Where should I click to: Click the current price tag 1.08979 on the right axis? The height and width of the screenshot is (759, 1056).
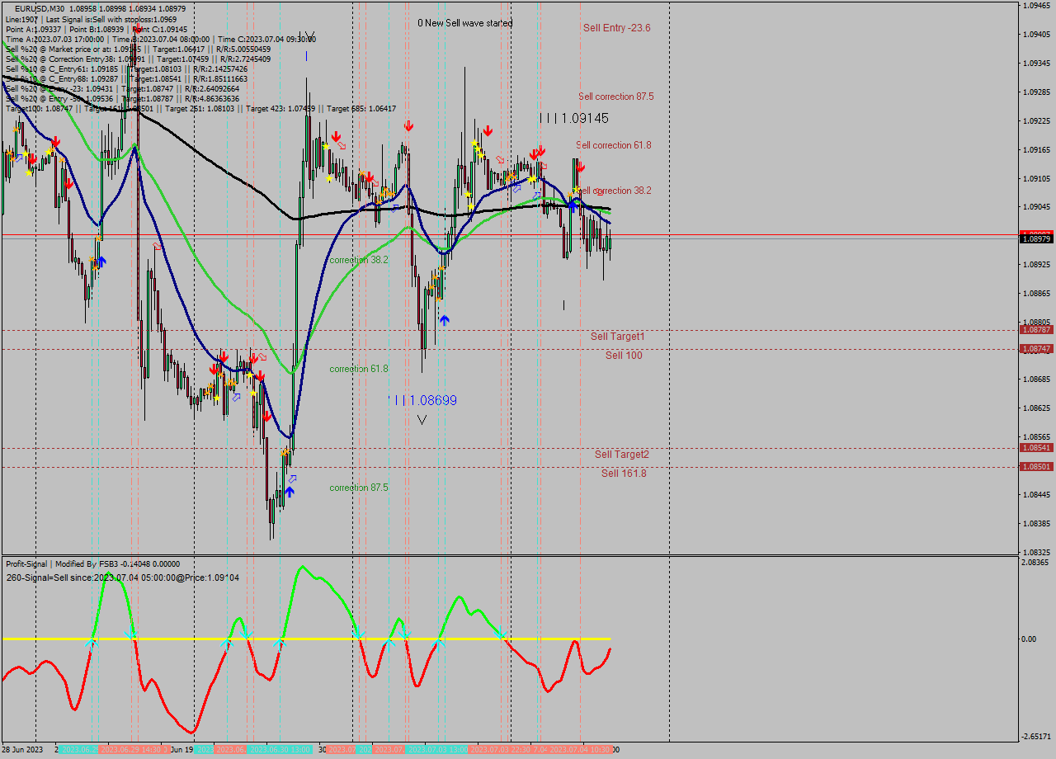[1036, 237]
